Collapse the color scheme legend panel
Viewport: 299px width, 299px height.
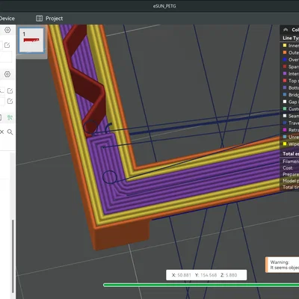coord(286,30)
